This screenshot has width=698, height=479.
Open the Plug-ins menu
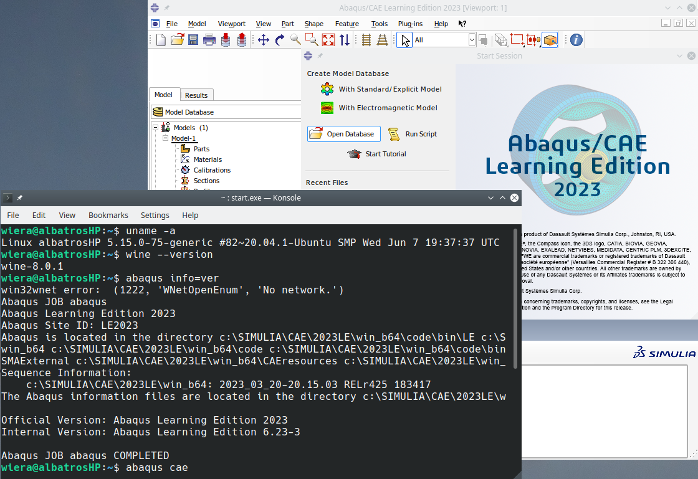pyautogui.click(x=410, y=24)
